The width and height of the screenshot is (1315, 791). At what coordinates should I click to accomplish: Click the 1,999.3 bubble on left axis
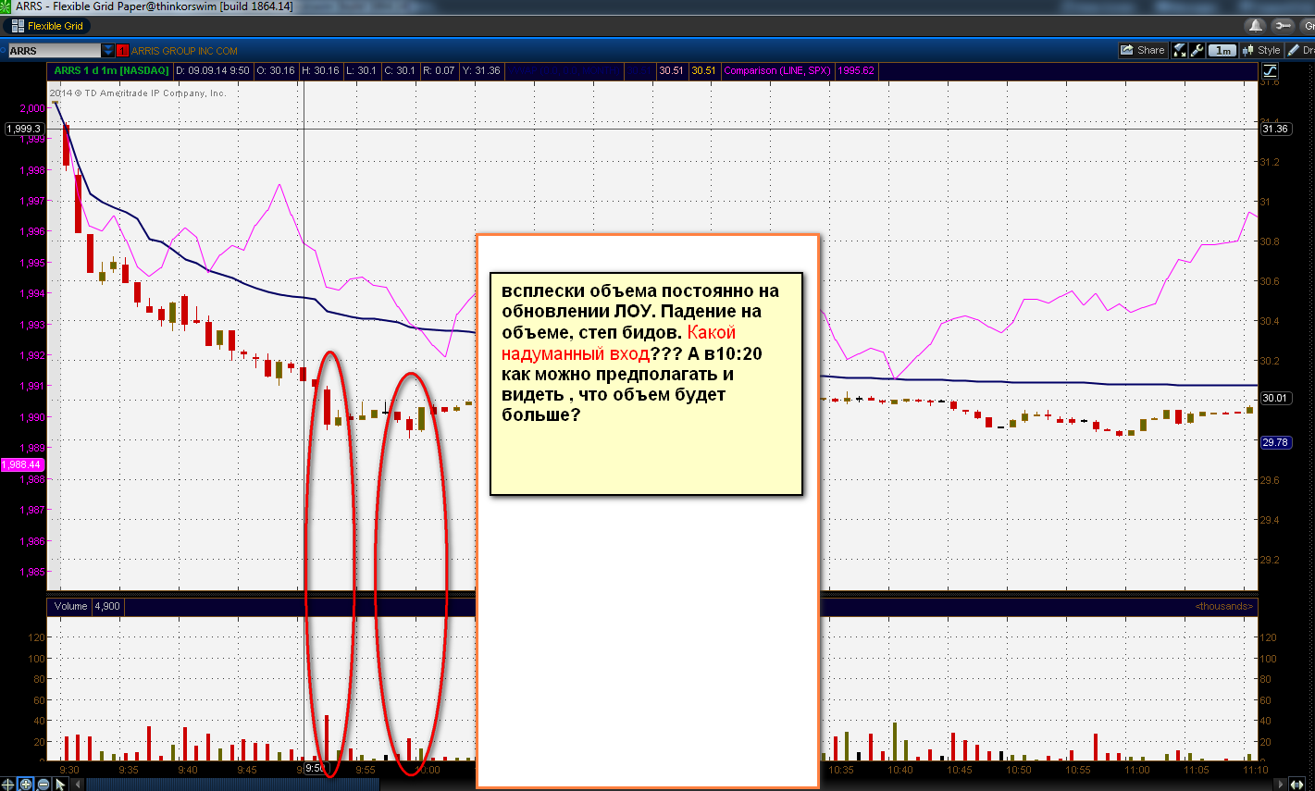(24, 129)
